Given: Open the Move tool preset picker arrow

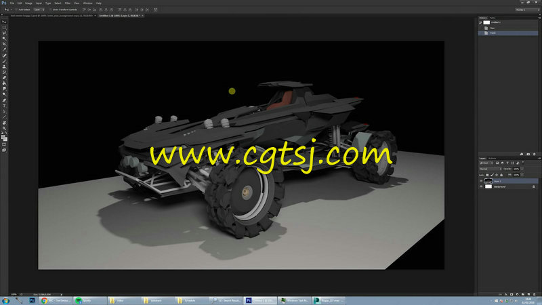Looking at the screenshot, I should [10, 9].
